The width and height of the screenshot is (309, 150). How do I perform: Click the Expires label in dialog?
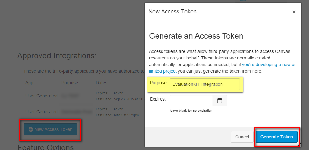point(158,99)
